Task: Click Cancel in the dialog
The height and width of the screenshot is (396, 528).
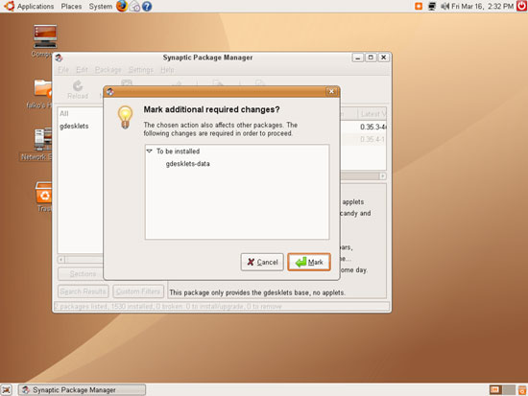Action: [262, 262]
